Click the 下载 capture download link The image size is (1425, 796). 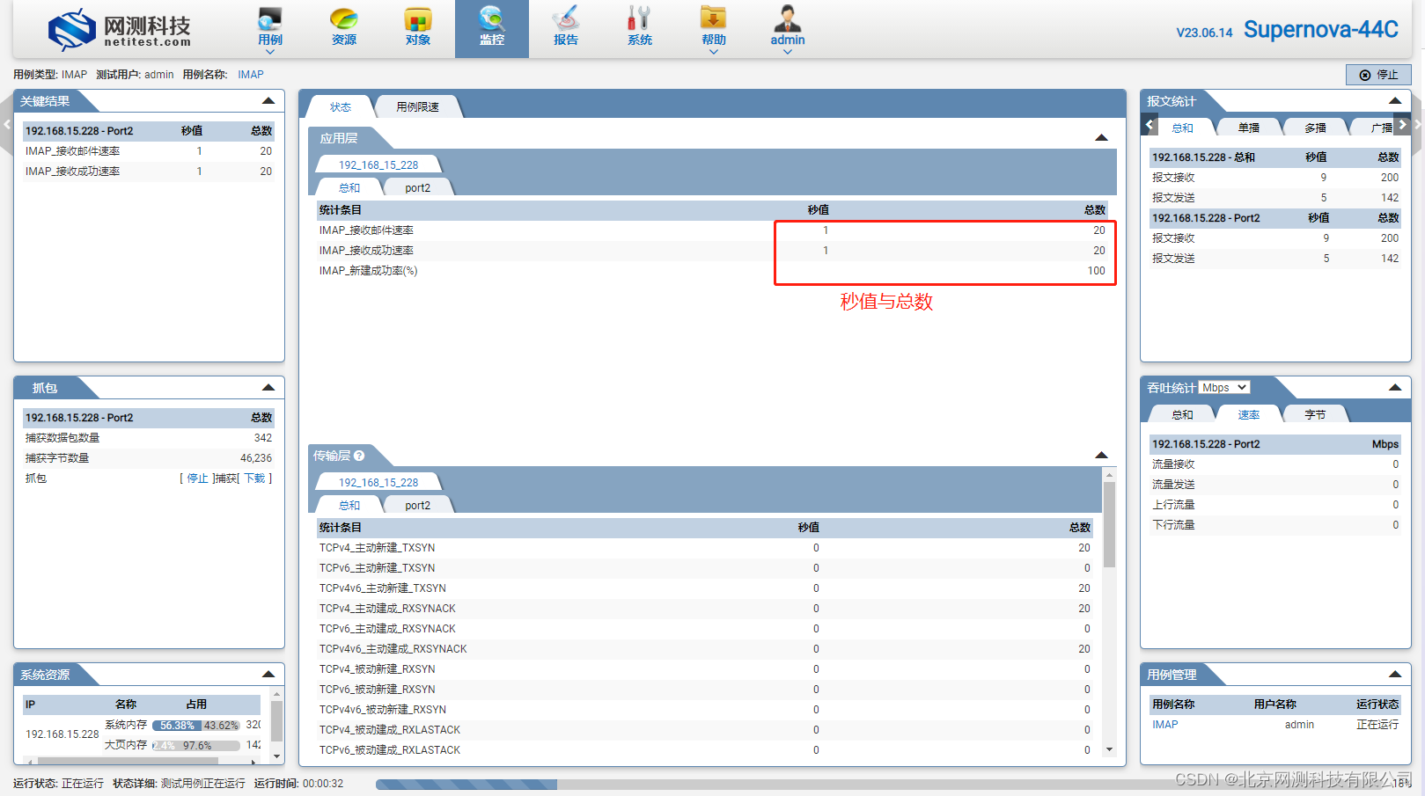(254, 478)
